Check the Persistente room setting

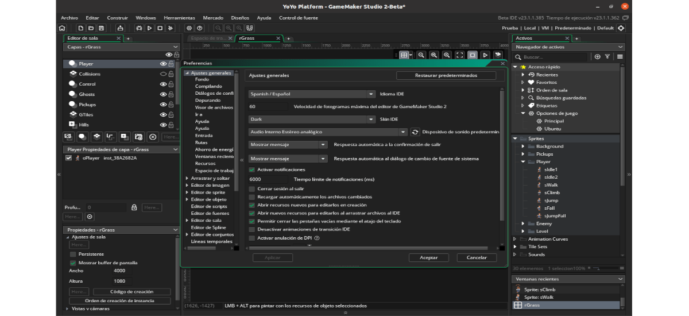click(x=73, y=254)
